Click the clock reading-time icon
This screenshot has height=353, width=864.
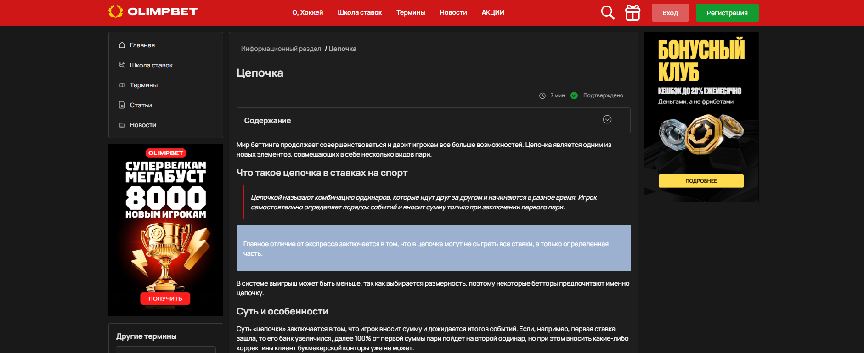[x=542, y=95]
